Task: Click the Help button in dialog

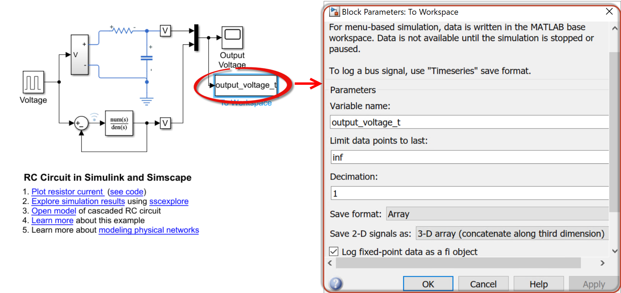Action: pyautogui.click(x=538, y=284)
